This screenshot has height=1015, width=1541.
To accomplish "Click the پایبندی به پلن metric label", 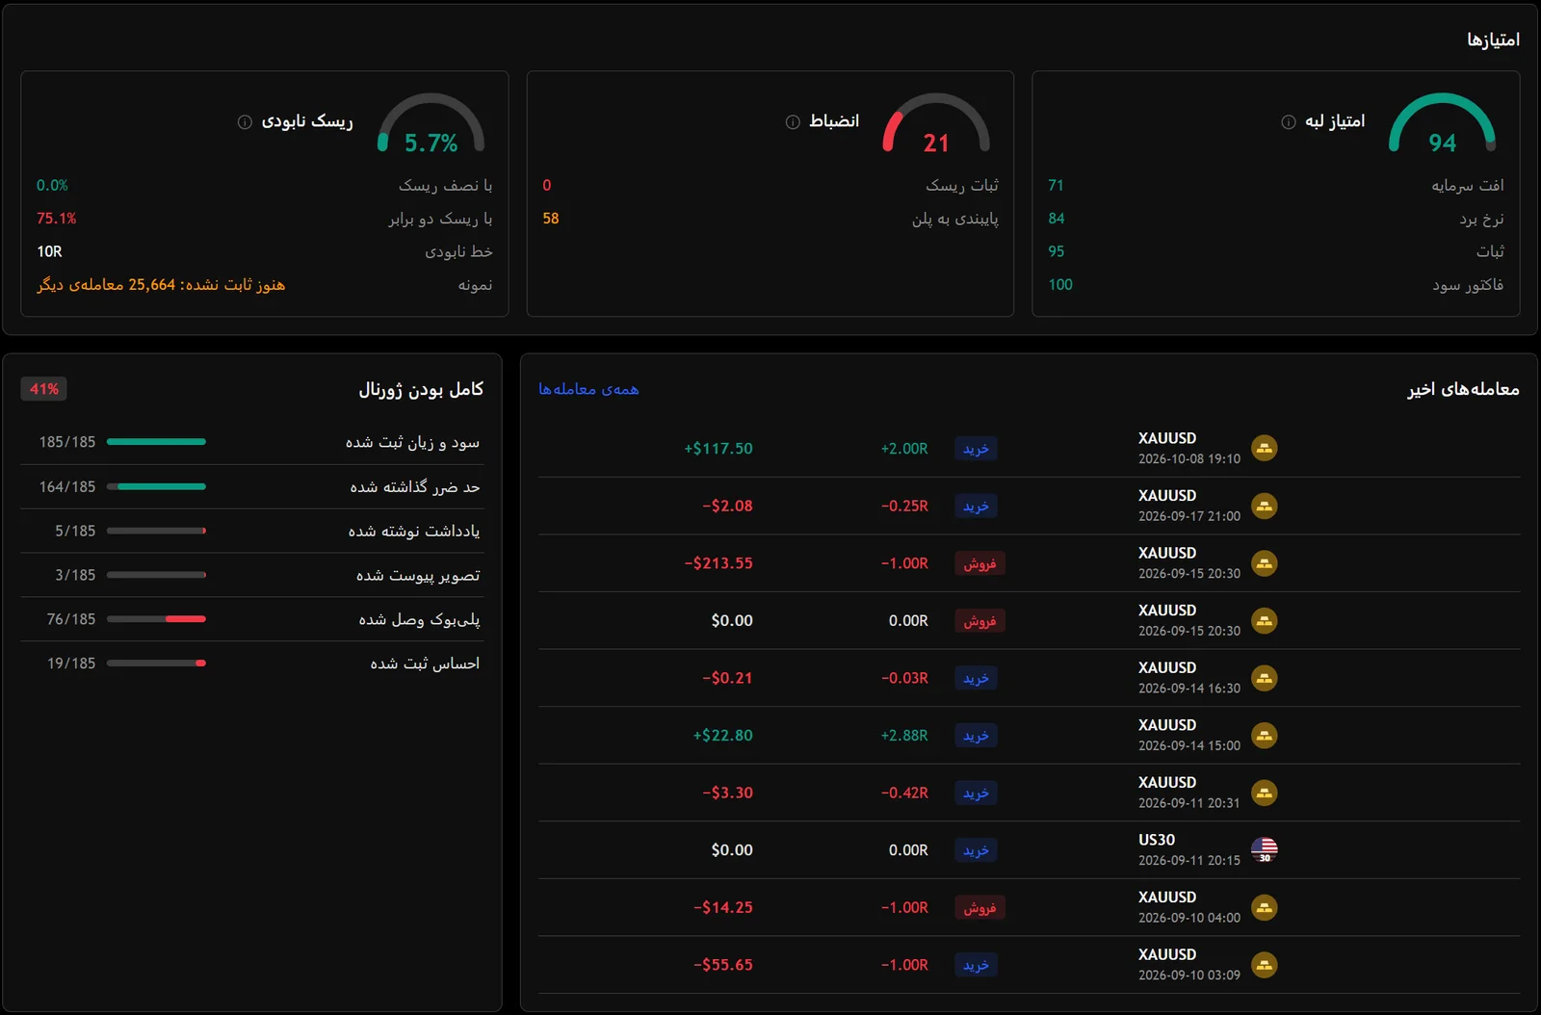I will click(x=955, y=219).
